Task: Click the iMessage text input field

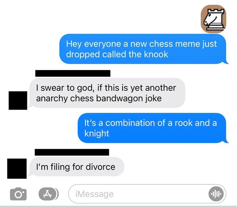Action: click(x=147, y=194)
